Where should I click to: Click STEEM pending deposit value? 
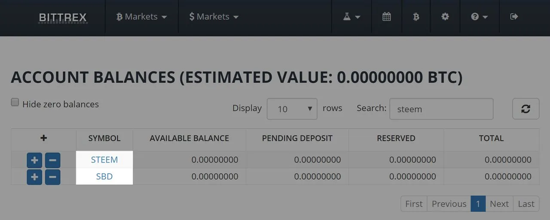(318, 160)
